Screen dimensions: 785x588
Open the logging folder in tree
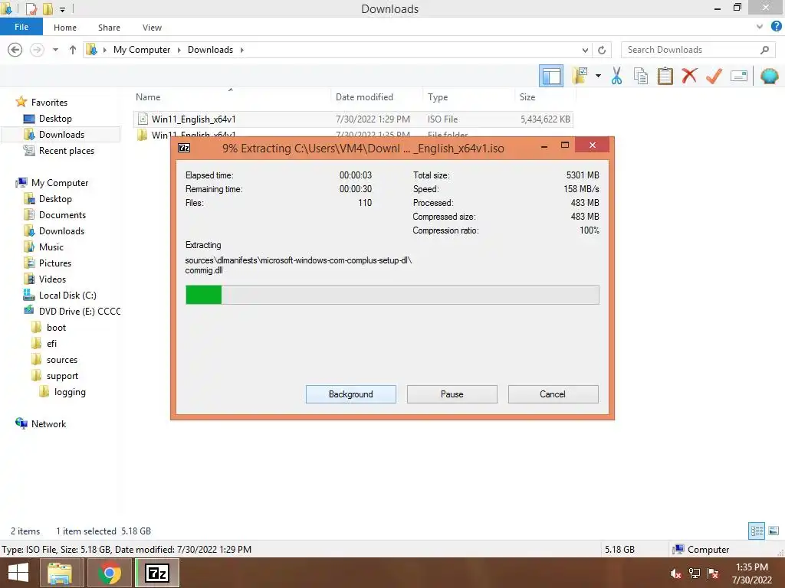pos(70,392)
